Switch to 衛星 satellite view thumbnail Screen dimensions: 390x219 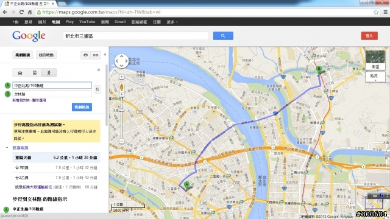pyautogui.click(x=375, y=60)
